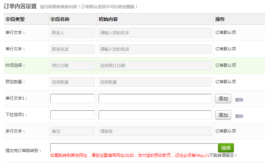265x163 pixels.
Task: Click the 请留言 content field
Action: coord(155,131)
